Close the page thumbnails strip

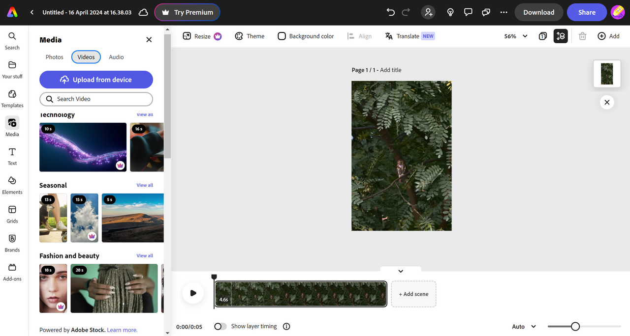607,102
